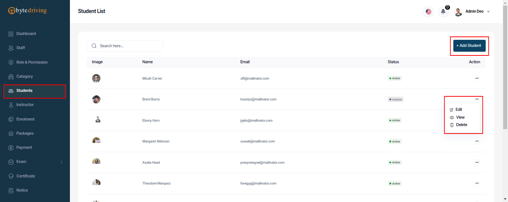This screenshot has height=202, width=508.
Task: Click the email powyweqywi@mailinator.com
Action: click(263, 163)
